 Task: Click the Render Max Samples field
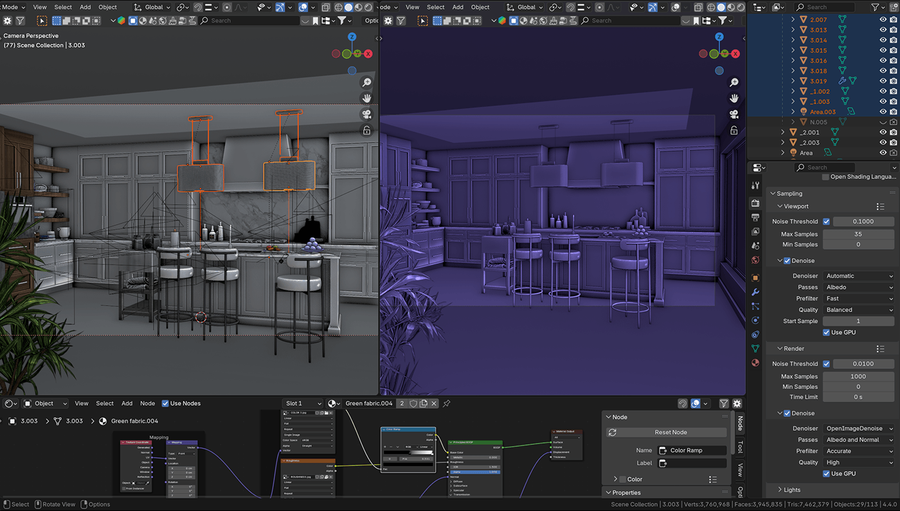858,377
